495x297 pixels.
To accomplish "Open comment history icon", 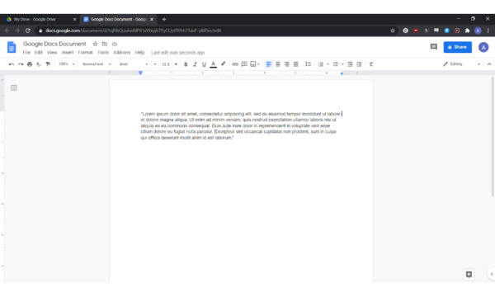I will (x=434, y=47).
